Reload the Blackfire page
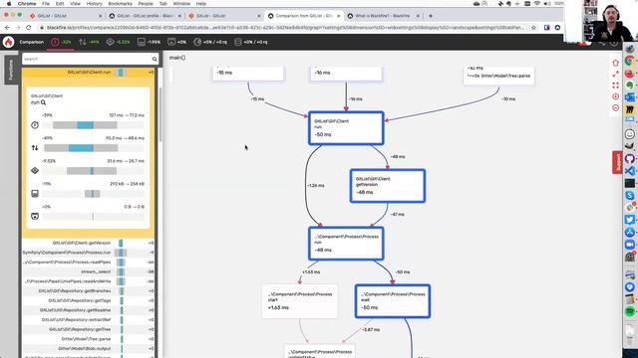The height and width of the screenshot is (358, 638). pos(29,28)
